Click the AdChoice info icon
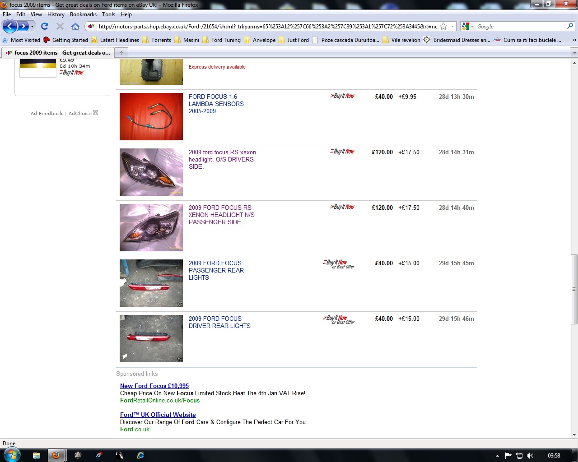This screenshot has height=462, width=578. [95, 113]
